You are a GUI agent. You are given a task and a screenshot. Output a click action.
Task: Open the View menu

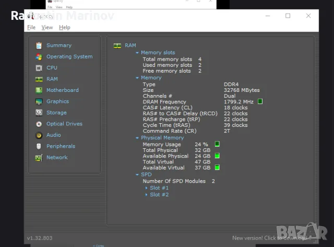click(x=47, y=28)
